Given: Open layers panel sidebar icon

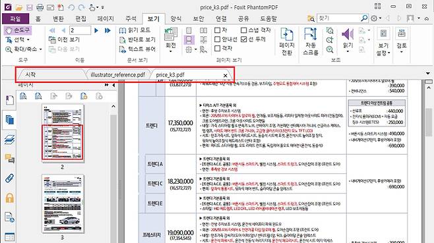Looking at the screenshot, I should [x=9, y=140].
